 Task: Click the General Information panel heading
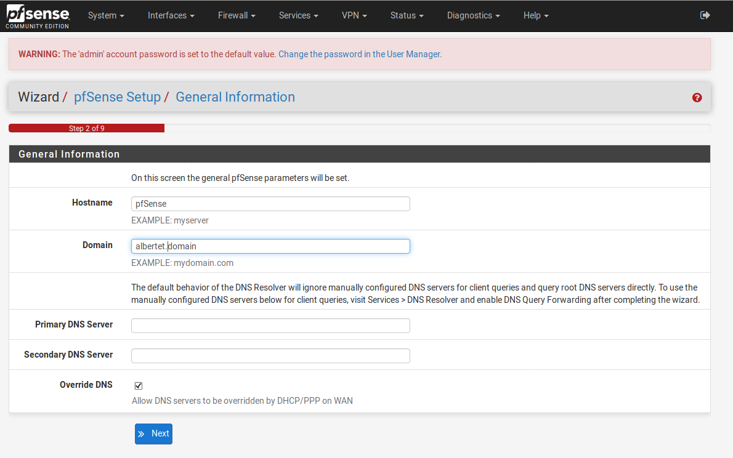(x=69, y=155)
